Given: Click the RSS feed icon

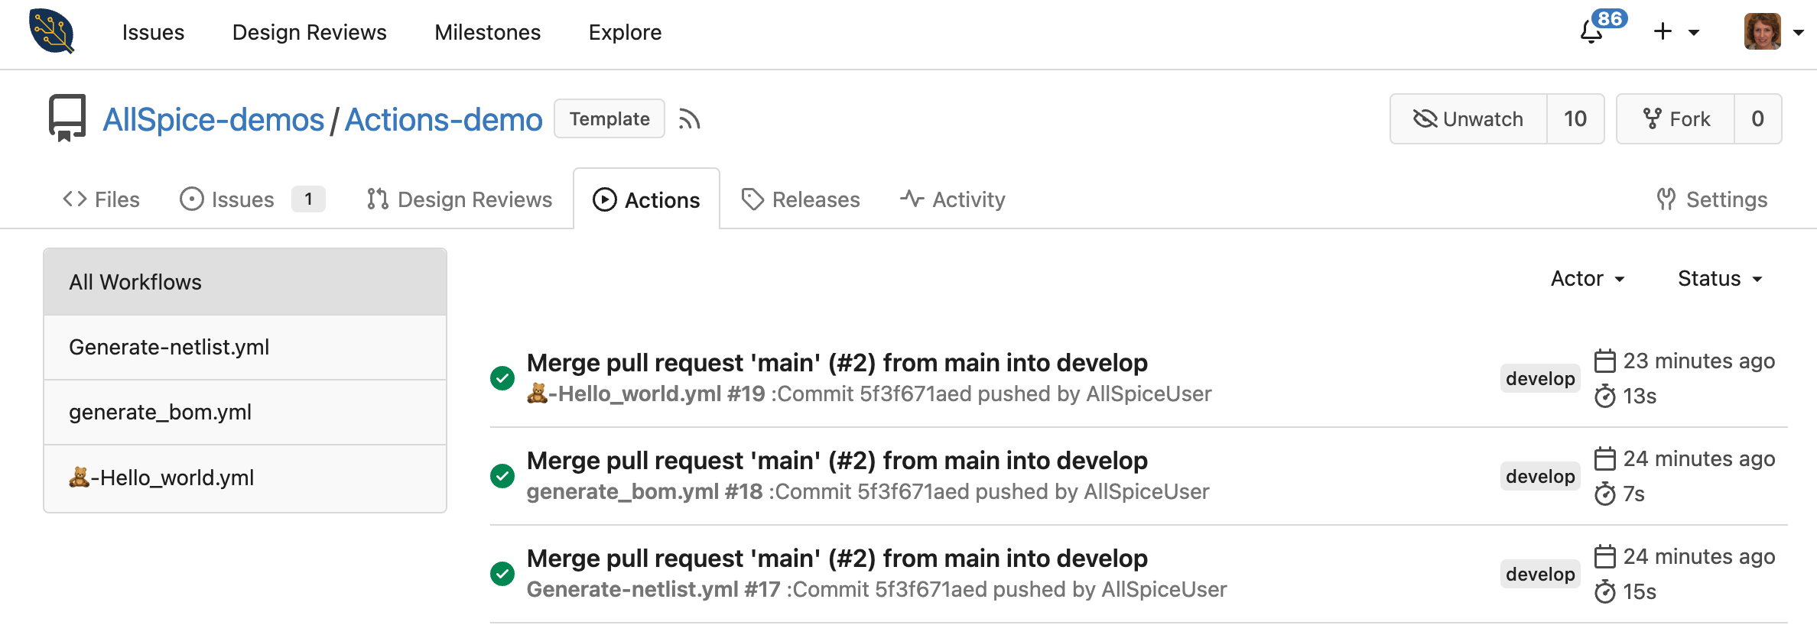Looking at the screenshot, I should coord(689,119).
